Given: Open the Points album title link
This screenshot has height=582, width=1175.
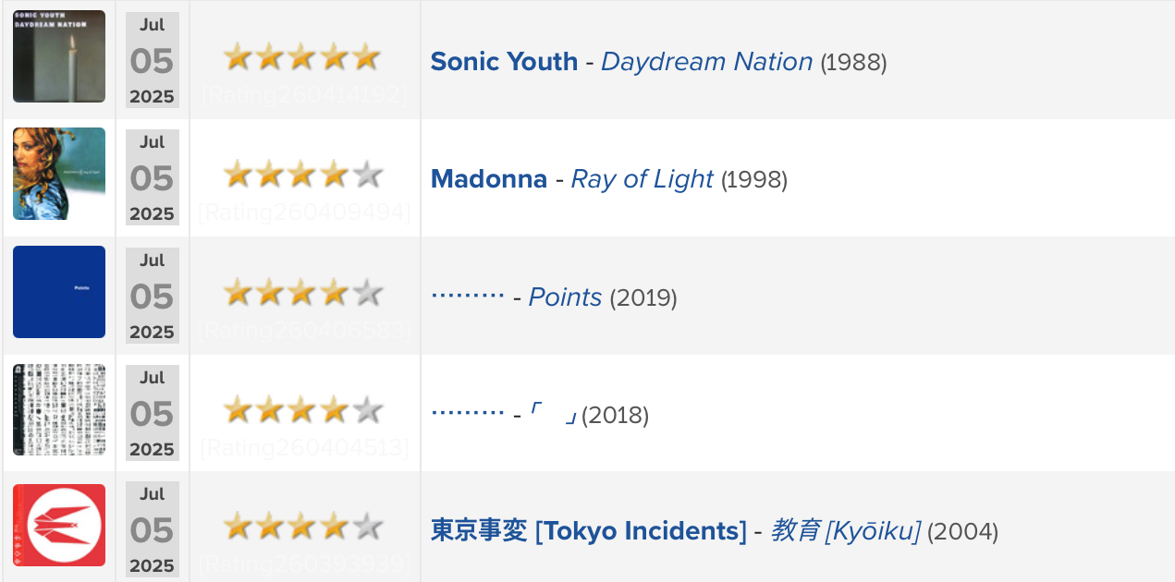Looking at the screenshot, I should [x=566, y=297].
